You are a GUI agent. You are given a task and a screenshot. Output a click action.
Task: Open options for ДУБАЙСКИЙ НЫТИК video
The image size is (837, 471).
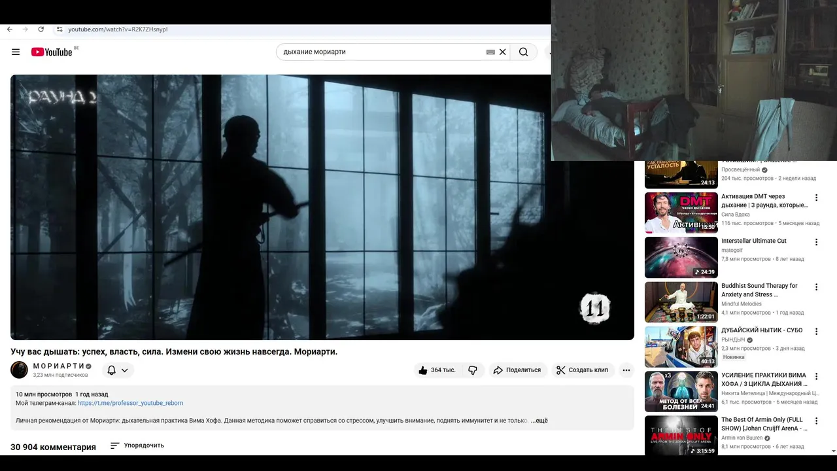tap(816, 332)
